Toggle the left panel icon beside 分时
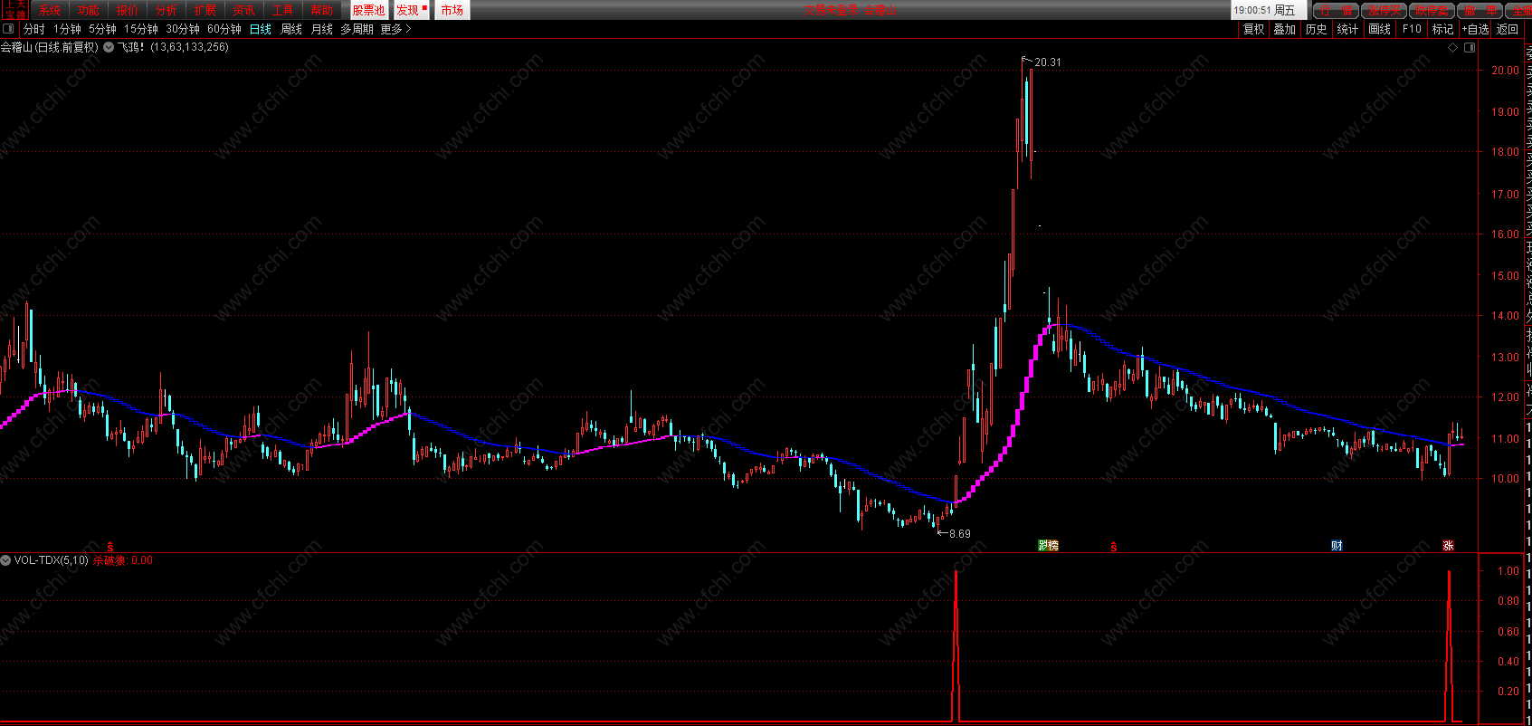Image resolution: width=1532 pixels, height=726 pixels. (9, 29)
